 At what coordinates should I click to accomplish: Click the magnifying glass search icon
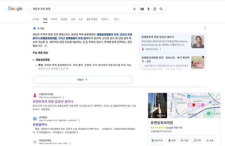[x=161, y=9]
